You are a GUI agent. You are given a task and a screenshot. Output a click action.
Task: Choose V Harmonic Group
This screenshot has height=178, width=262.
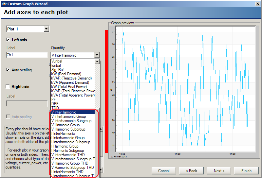[x=73, y=125]
